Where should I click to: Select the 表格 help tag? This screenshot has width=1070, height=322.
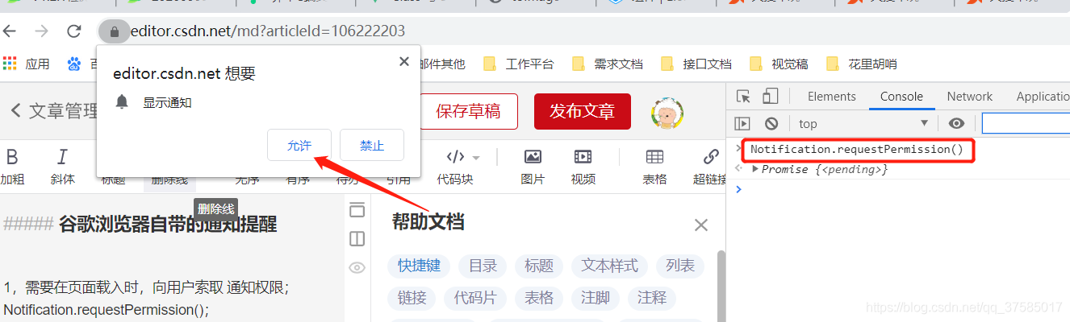pyautogui.click(x=539, y=298)
